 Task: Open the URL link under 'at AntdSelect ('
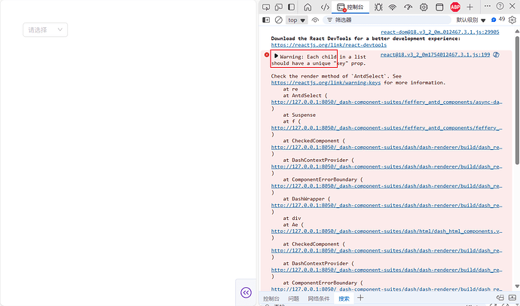387,102
